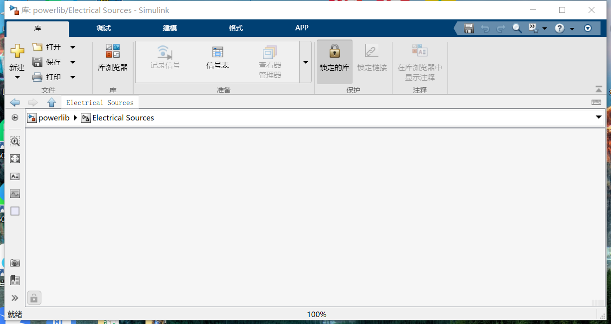Image resolution: width=611 pixels, height=324 pixels.
Task: Select the image insert tool
Action: [15, 194]
